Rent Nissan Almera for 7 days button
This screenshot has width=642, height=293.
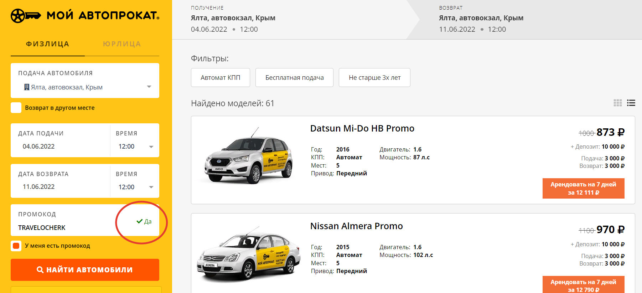(583, 285)
